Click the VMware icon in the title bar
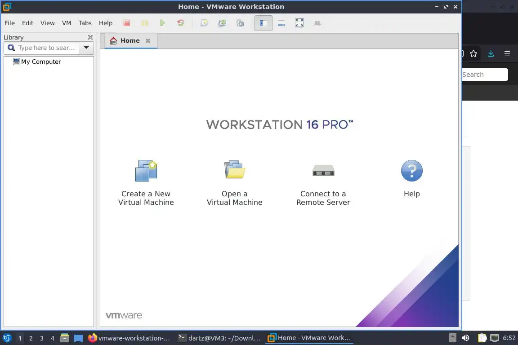 (7, 7)
